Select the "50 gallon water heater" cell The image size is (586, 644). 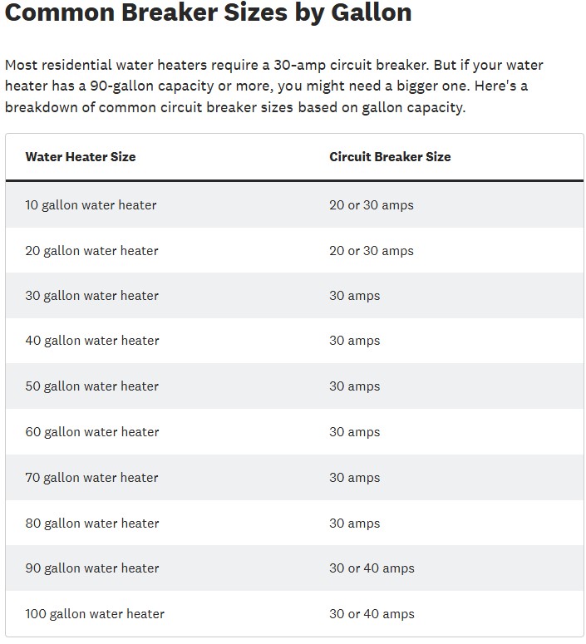(91, 386)
